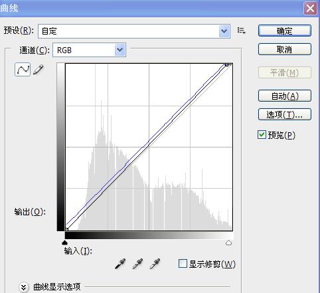Pick the black point eyedropper
Viewport: 320px width, 293px height.
pyautogui.click(x=120, y=264)
